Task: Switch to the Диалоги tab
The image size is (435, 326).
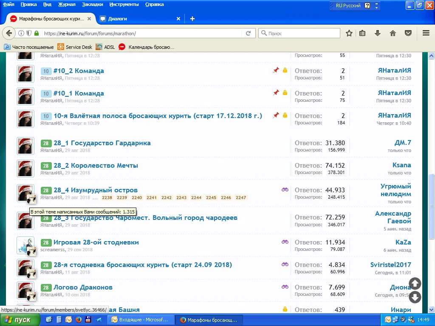Action: pos(118,19)
